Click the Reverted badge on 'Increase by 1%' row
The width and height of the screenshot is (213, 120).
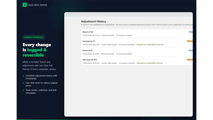[x=190, y=41]
